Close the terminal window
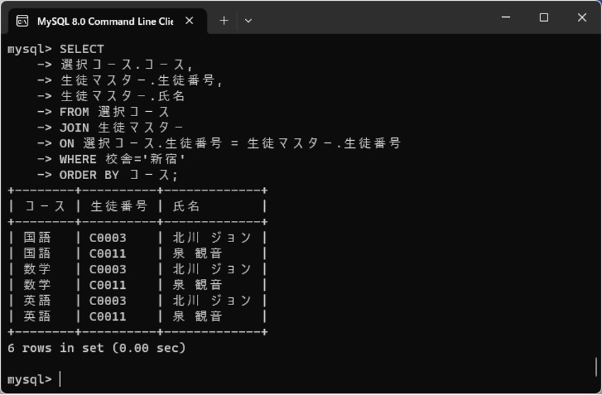 click(x=581, y=17)
